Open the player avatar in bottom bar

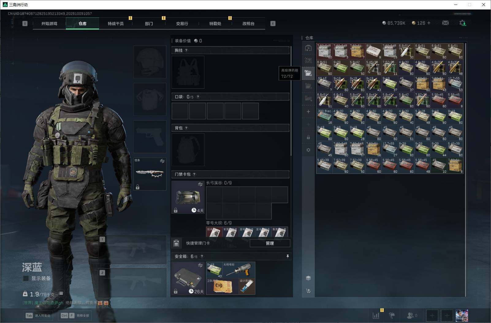pyautogui.click(x=462, y=316)
